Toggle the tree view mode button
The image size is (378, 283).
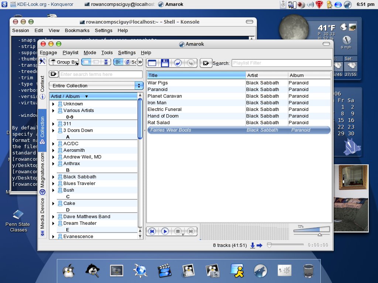86,62
